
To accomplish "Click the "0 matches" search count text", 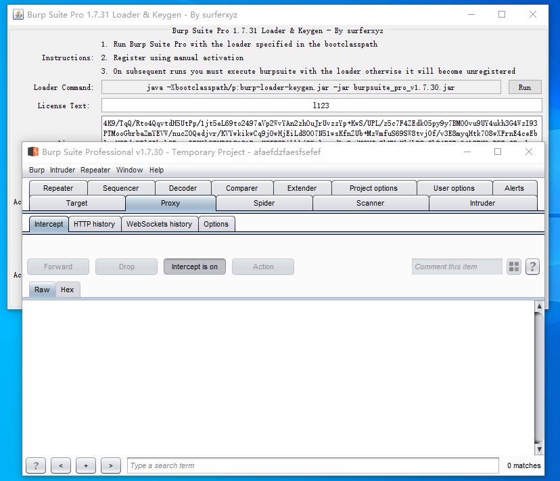I will (524, 465).
